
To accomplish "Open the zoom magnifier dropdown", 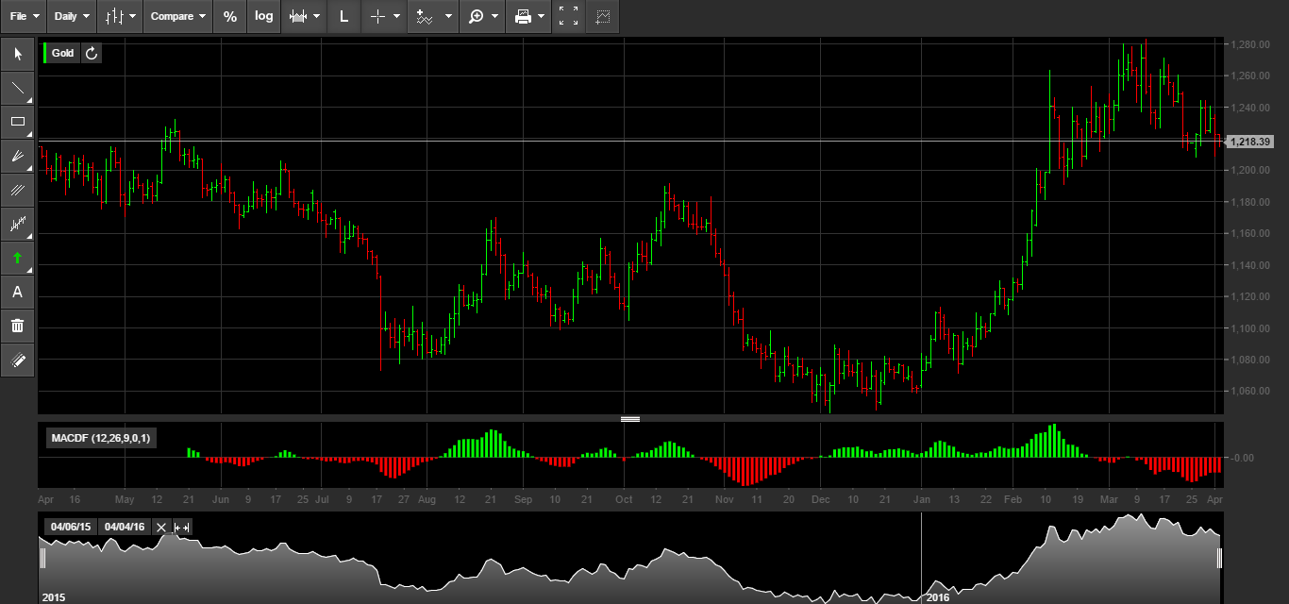I will [482, 16].
